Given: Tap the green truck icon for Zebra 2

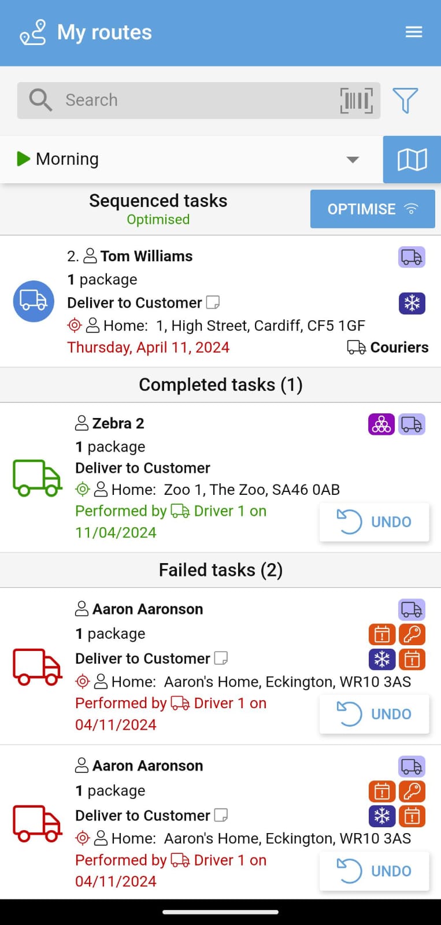Looking at the screenshot, I should (x=37, y=478).
